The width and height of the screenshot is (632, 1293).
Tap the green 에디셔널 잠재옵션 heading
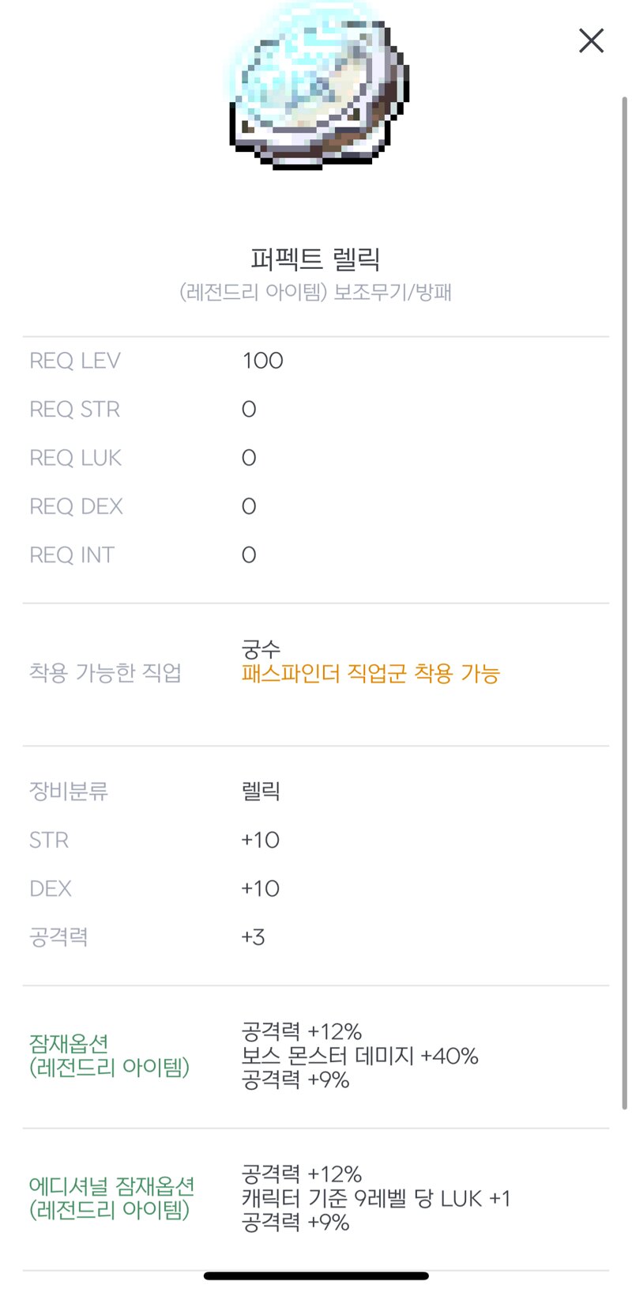pyautogui.click(x=111, y=1198)
